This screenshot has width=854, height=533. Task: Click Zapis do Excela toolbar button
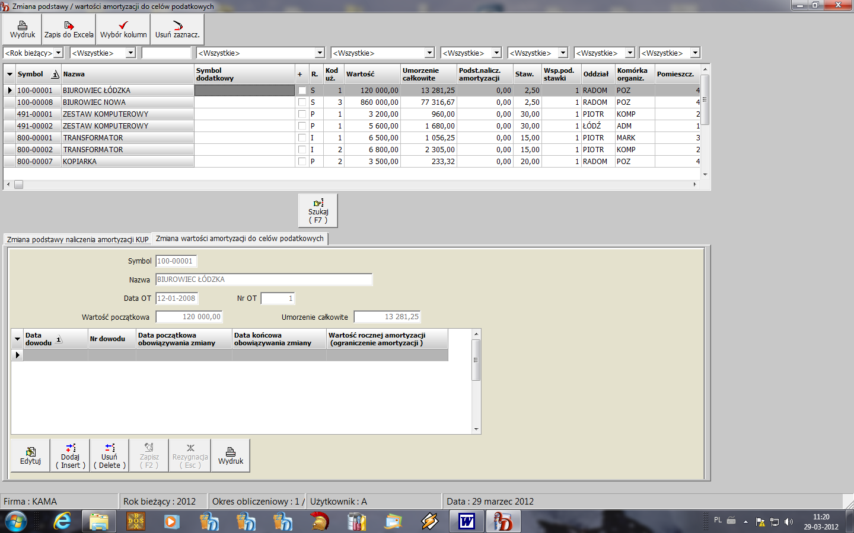(x=69, y=30)
